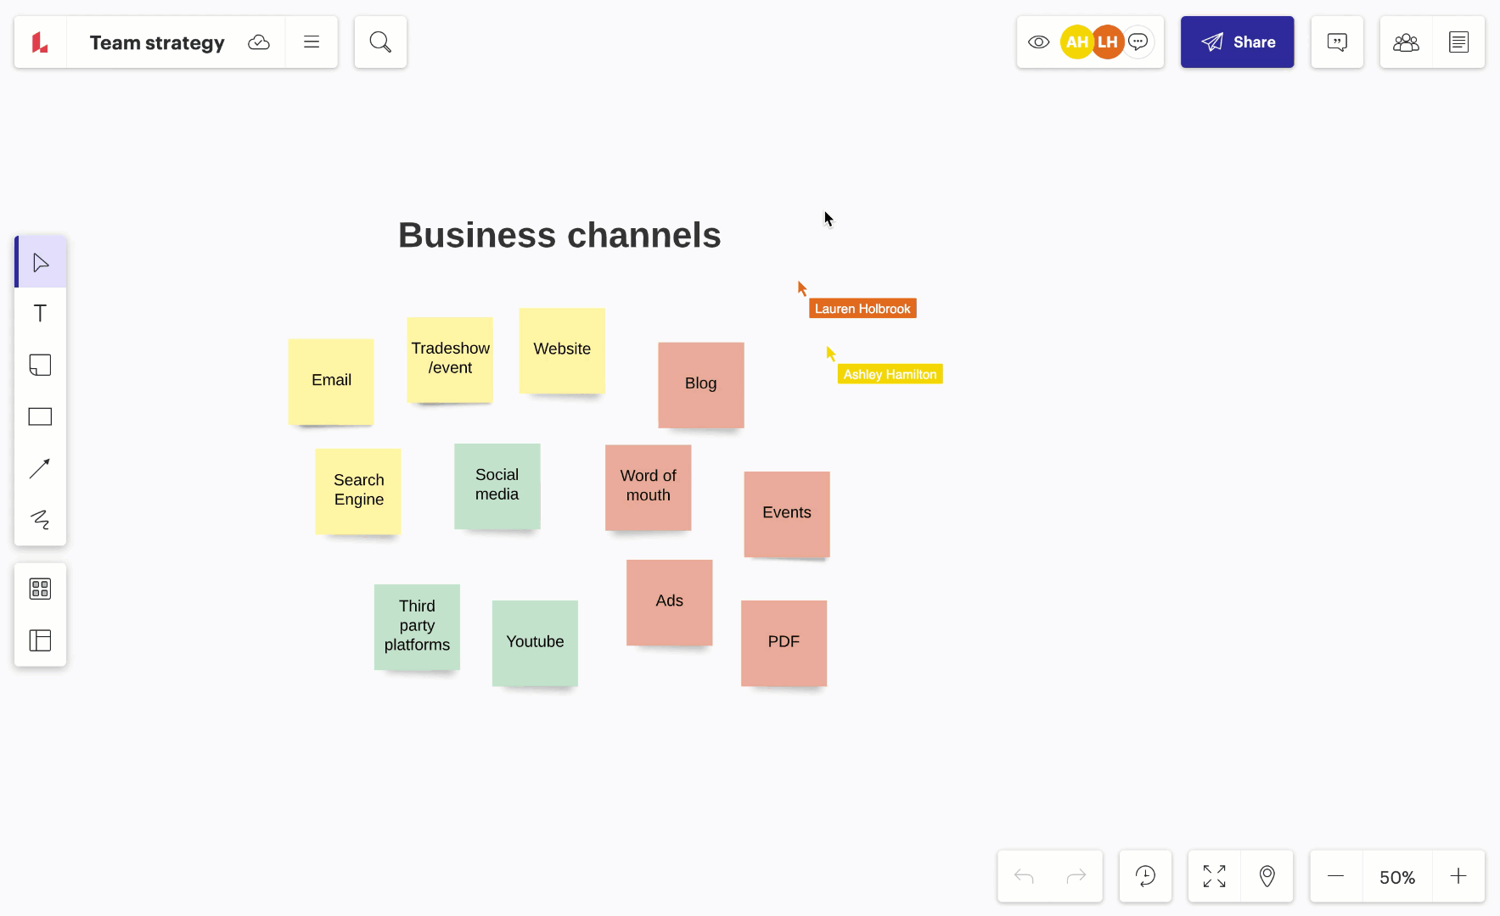This screenshot has height=916, width=1500.
Task: Select the Text tool in left toolbar
Action: tap(40, 314)
